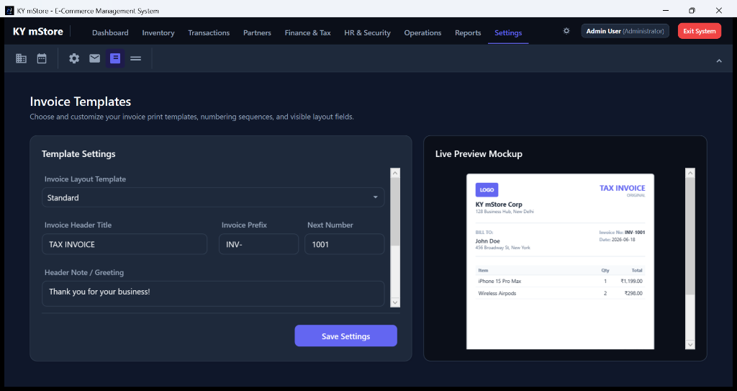
Task: Open the Operations menu
Action: [422, 32]
